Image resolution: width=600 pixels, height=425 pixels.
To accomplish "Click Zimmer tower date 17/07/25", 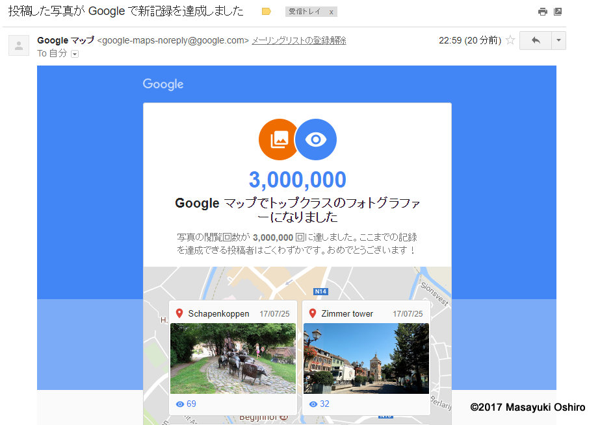I will point(408,314).
